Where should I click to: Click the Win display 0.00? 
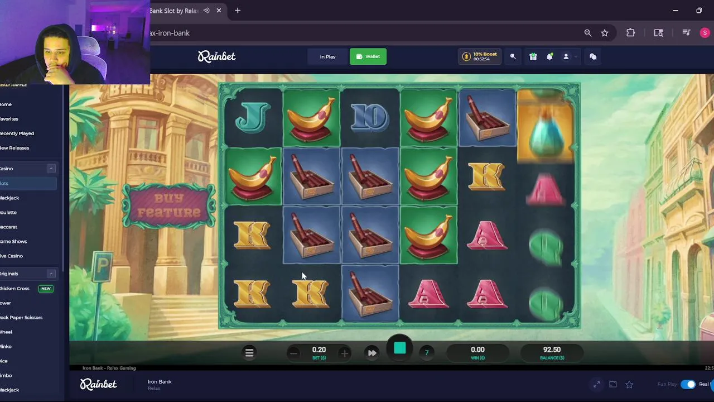477,353
